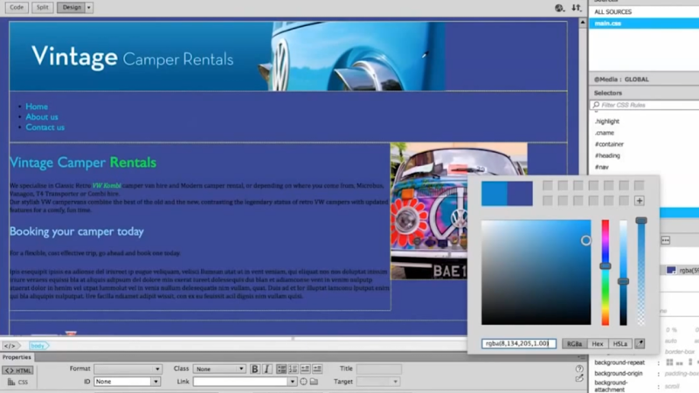
Task: Click the code tag selector icon
Action: click(10, 345)
